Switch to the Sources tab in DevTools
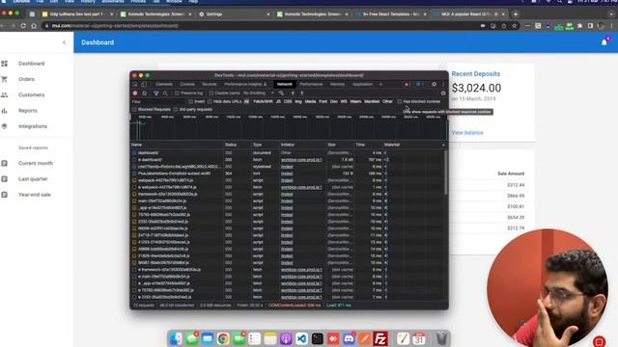The height and width of the screenshot is (347, 618). (x=210, y=84)
